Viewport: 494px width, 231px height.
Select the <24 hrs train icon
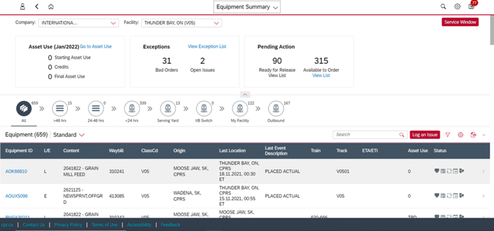[132, 109]
